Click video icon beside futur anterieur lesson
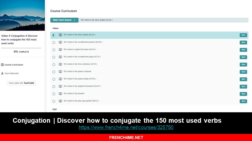252x141 pixels. [x=60, y=64]
